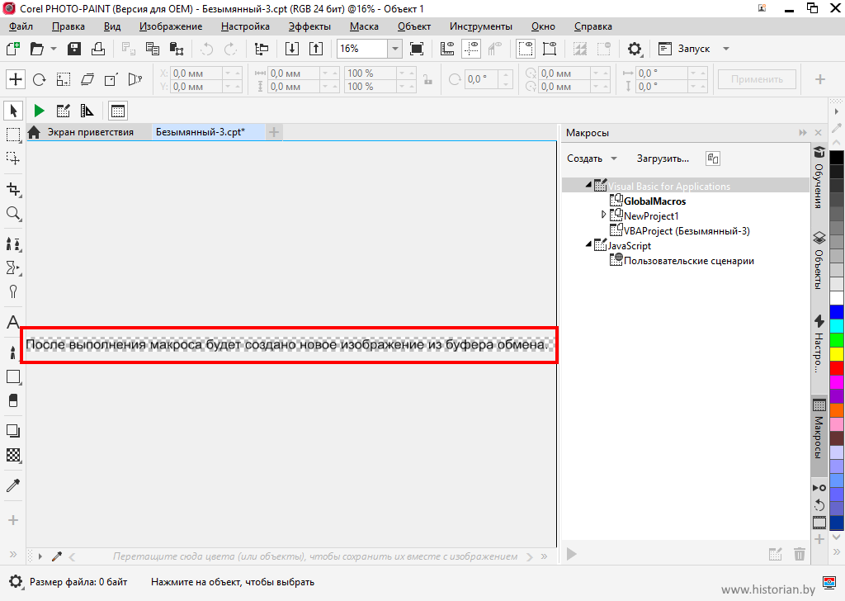Select the Rectangle mask tool
Image resolution: width=845 pixels, height=601 pixels.
pyautogui.click(x=13, y=134)
